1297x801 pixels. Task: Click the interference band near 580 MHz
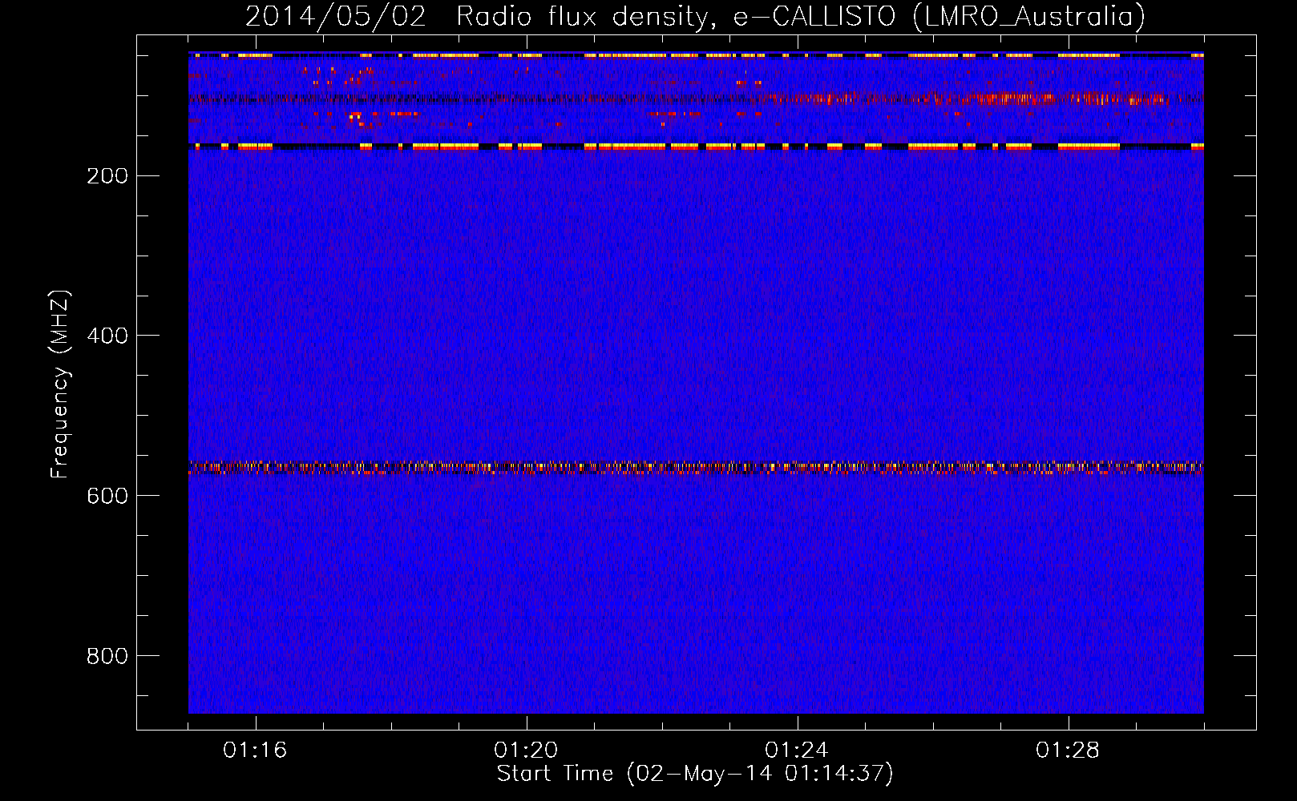click(696, 468)
